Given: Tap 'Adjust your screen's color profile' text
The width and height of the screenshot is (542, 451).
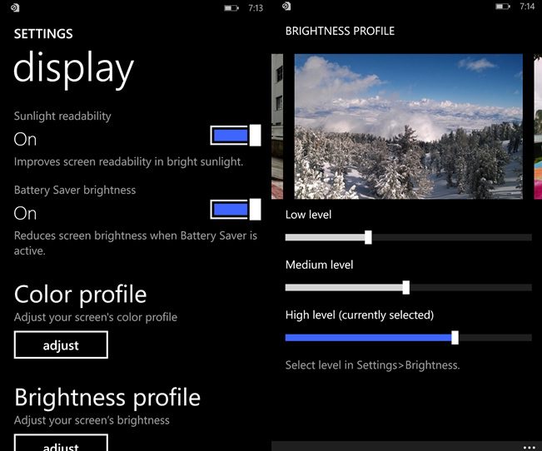Looking at the screenshot, I should click(x=96, y=317).
